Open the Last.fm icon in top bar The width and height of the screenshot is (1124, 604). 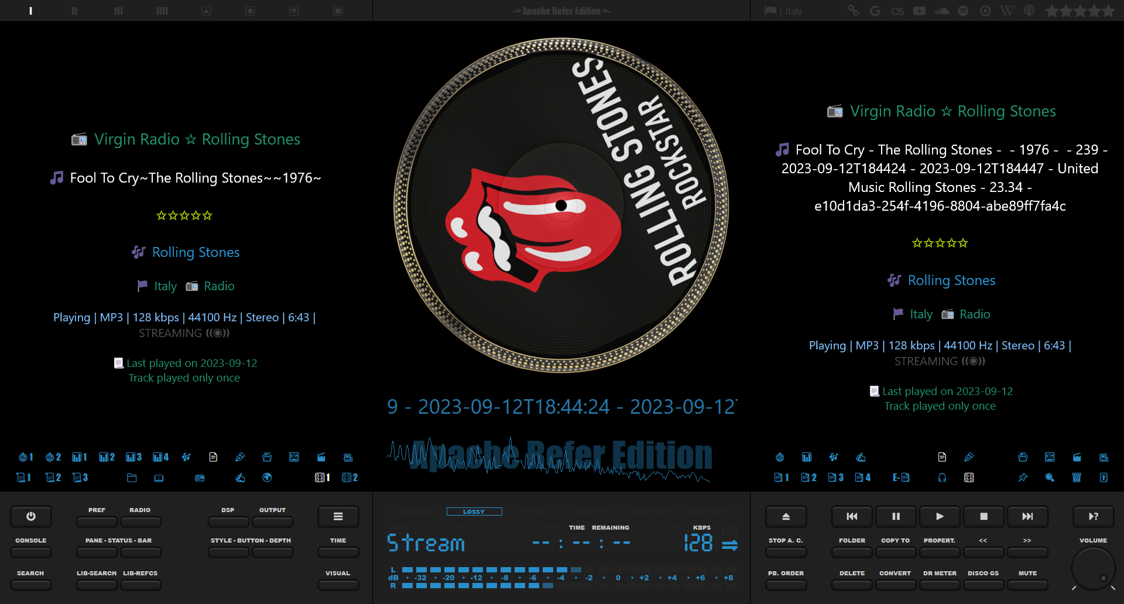click(897, 11)
